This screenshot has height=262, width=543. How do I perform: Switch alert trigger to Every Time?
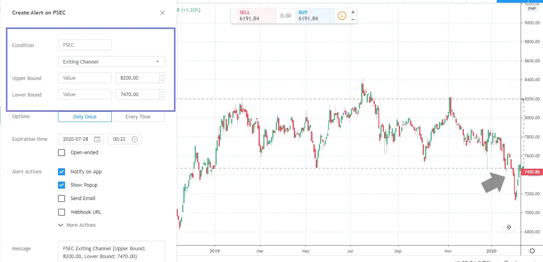click(x=138, y=116)
